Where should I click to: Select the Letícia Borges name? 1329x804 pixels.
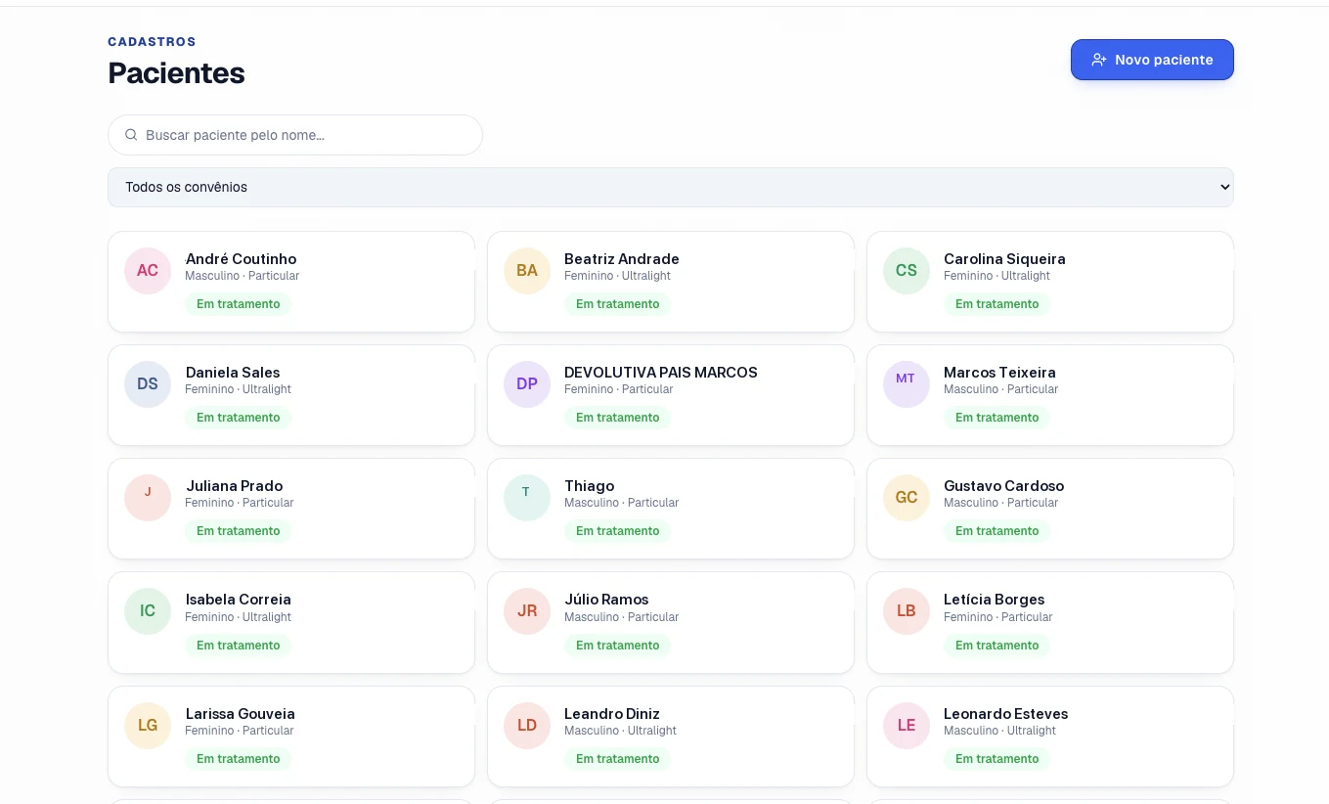[994, 600]
